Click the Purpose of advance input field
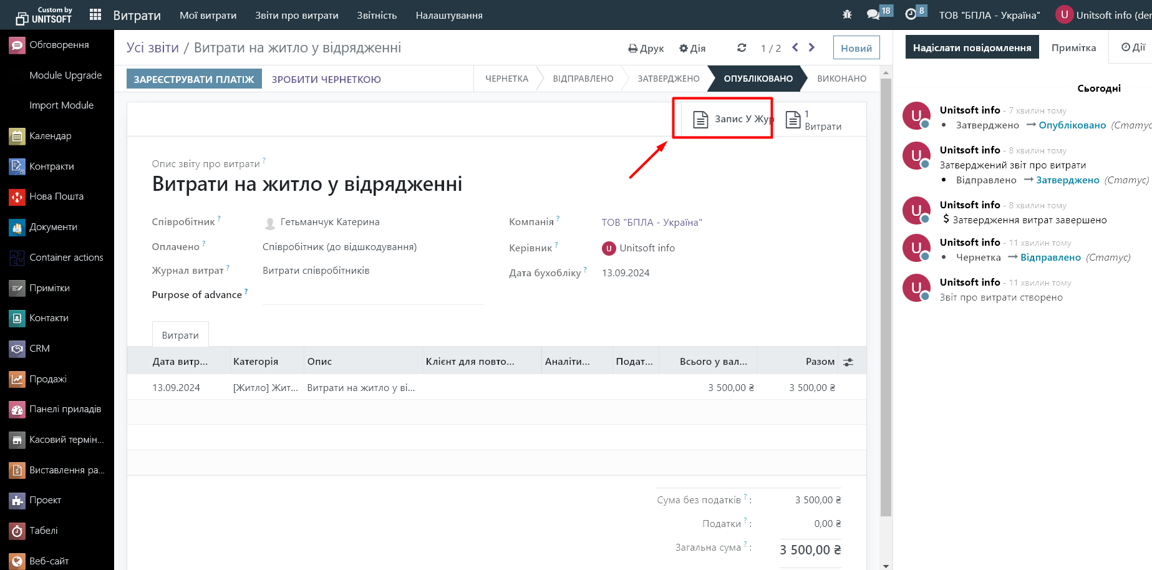1152x570 pixels. pos(373,295)
